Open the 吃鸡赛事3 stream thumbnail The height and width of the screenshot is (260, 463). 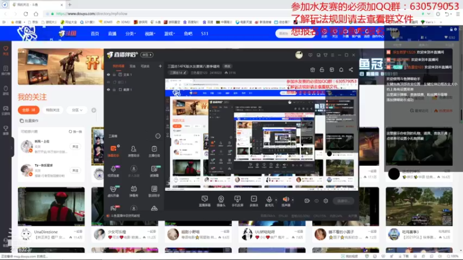[x=419, y=206]
